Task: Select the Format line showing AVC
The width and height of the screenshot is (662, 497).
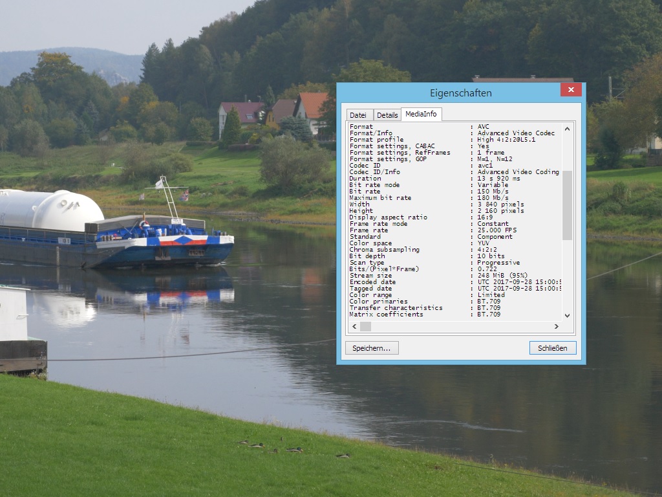Action: (x=453, y=126)
